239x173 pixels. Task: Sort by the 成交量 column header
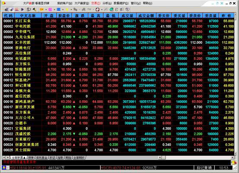127,16
